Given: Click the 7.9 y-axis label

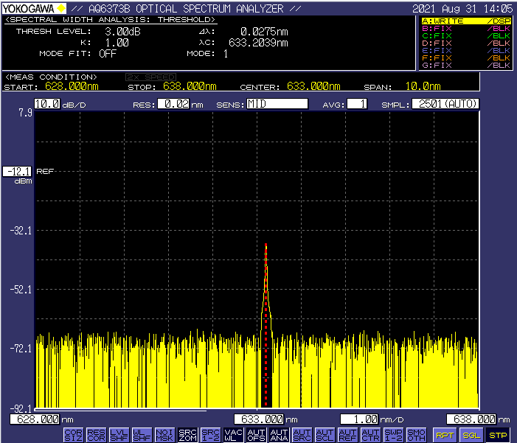Looking at the screenshot, I should pos(25,113).
